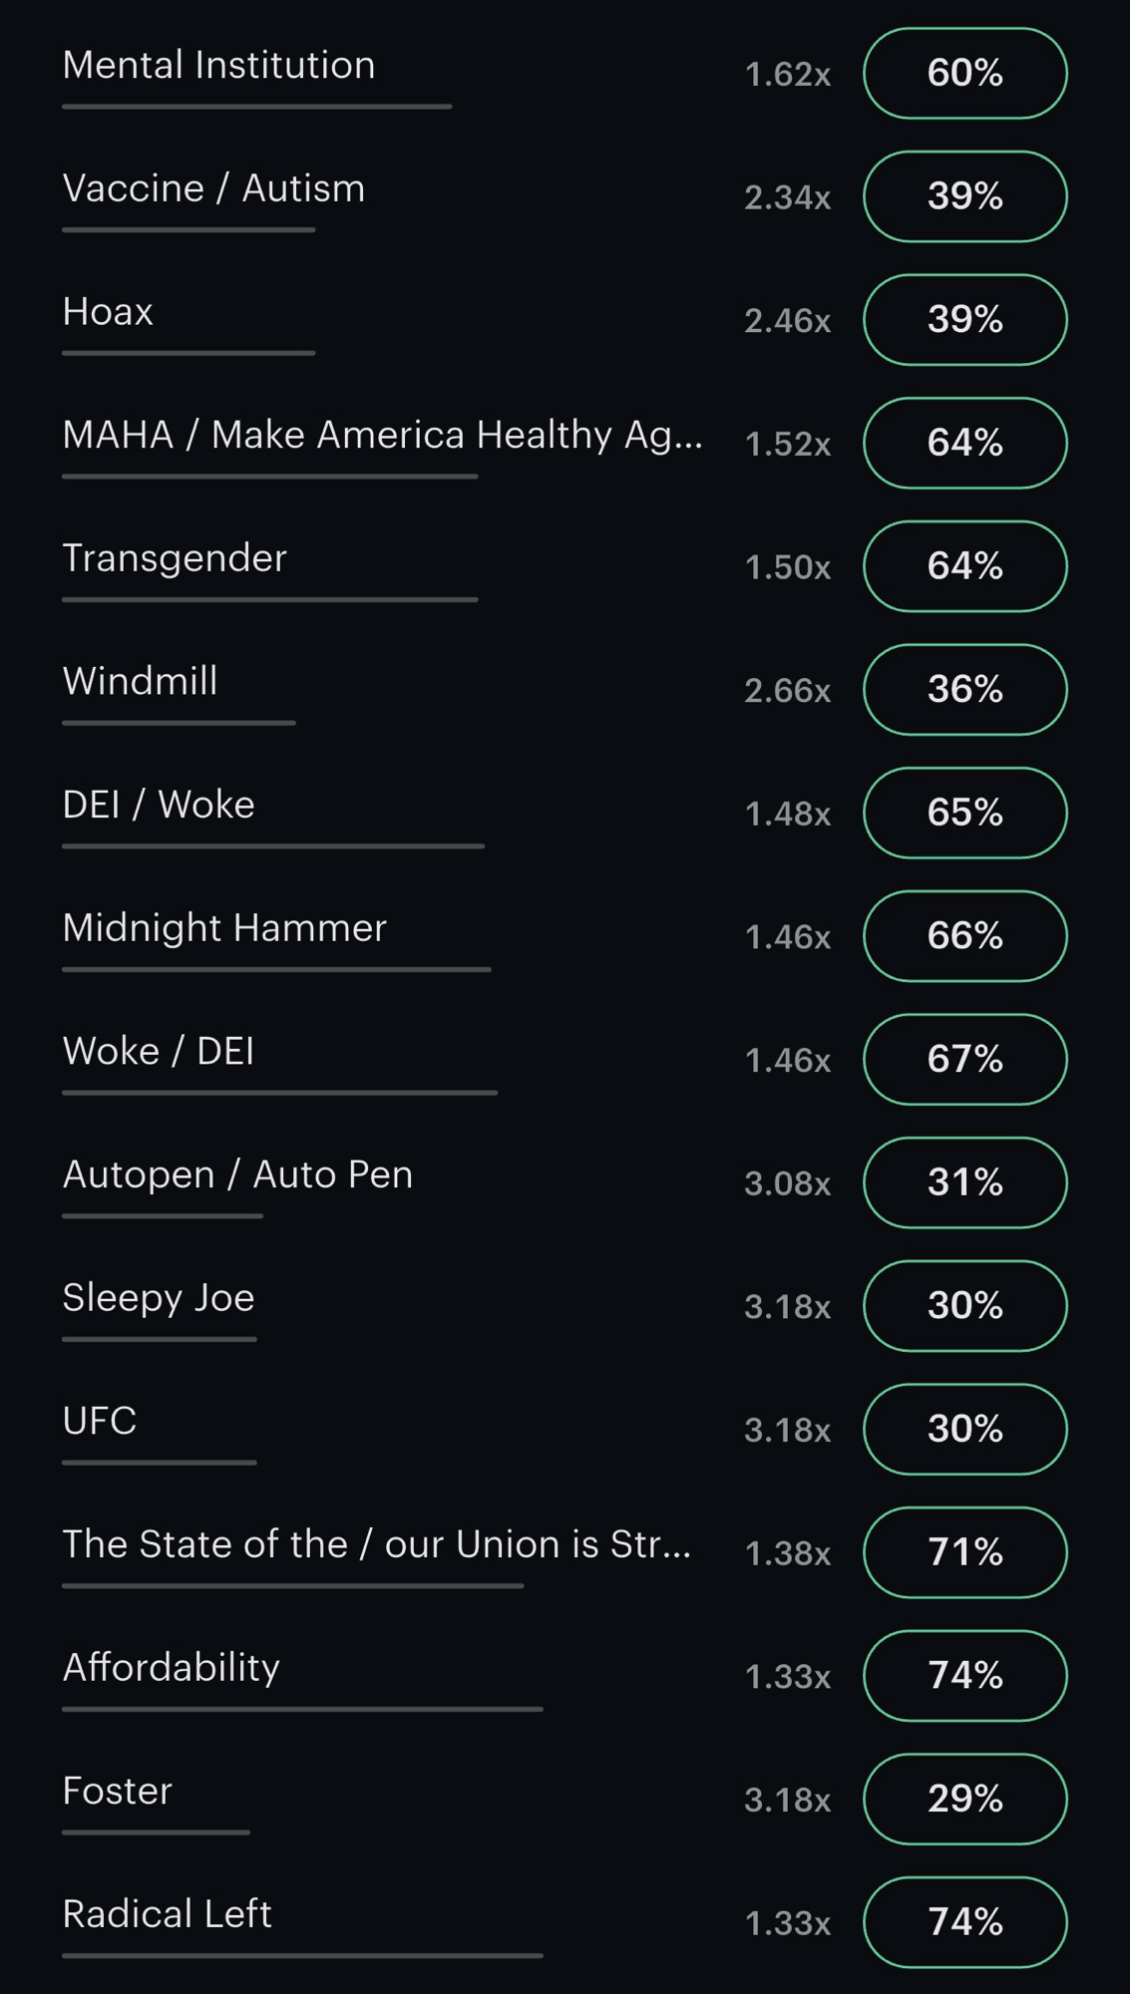Open the MAHA / Make America Healthy market
The image size is (1130, 1994).
point(382,436)
